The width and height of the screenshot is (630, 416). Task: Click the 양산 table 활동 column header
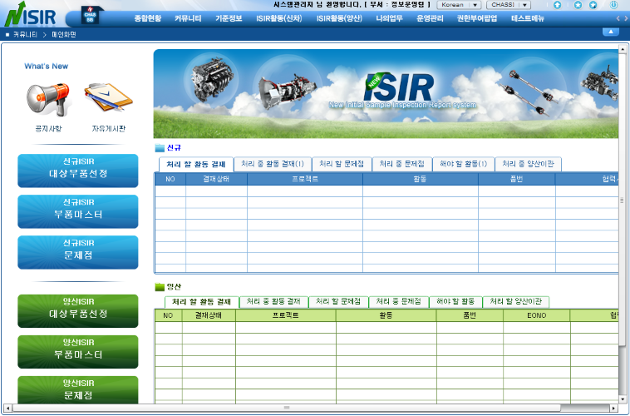click(386, 315)
